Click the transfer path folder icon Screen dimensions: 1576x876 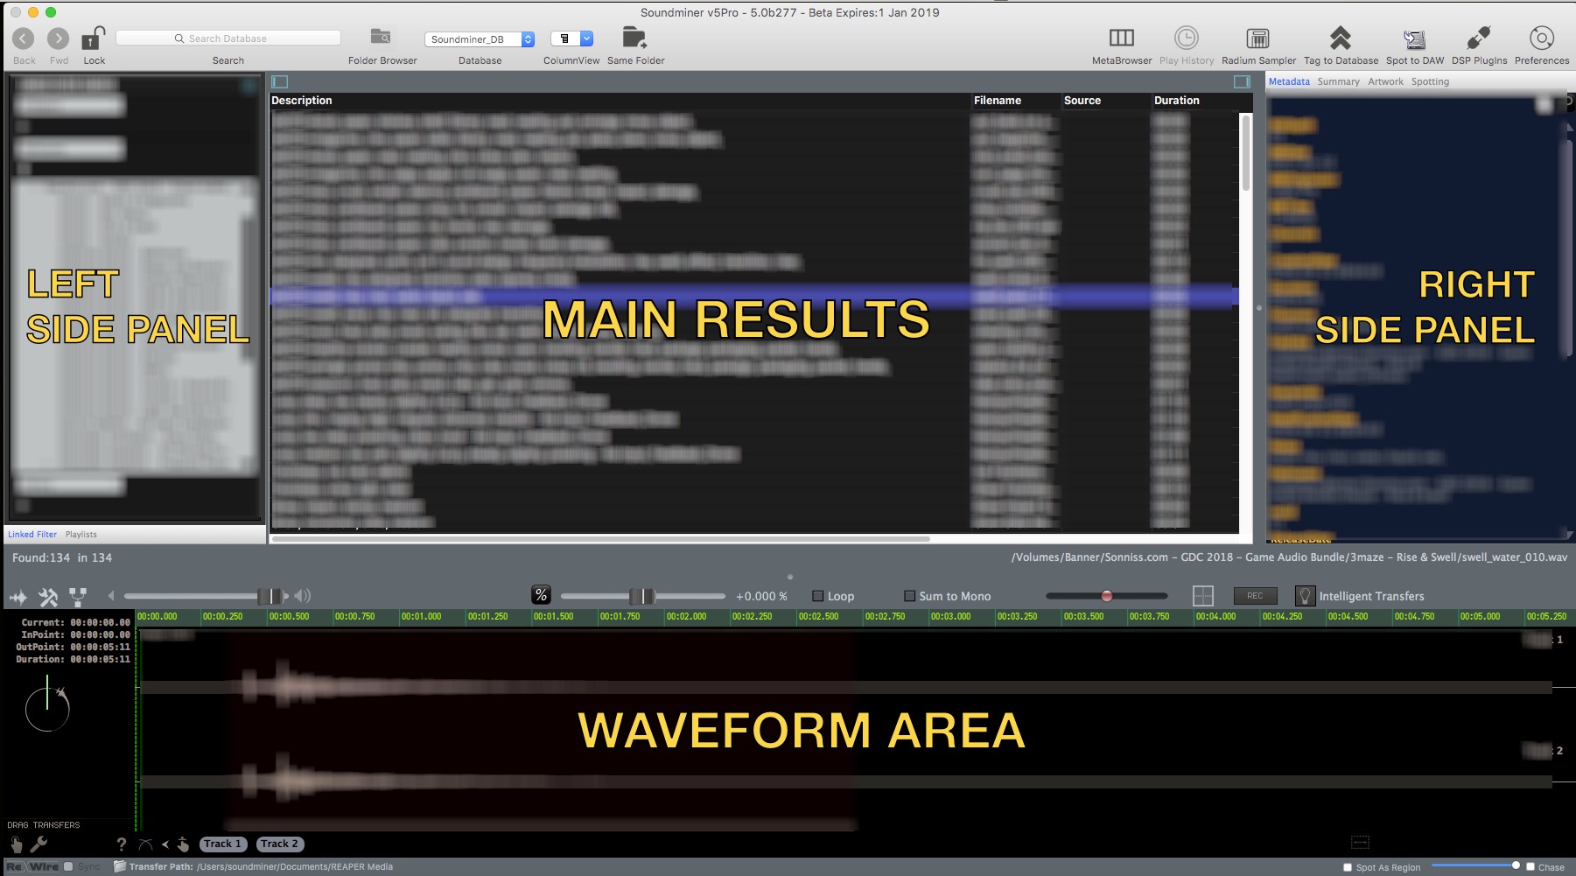pyautogui.click(x=120, y=866)
